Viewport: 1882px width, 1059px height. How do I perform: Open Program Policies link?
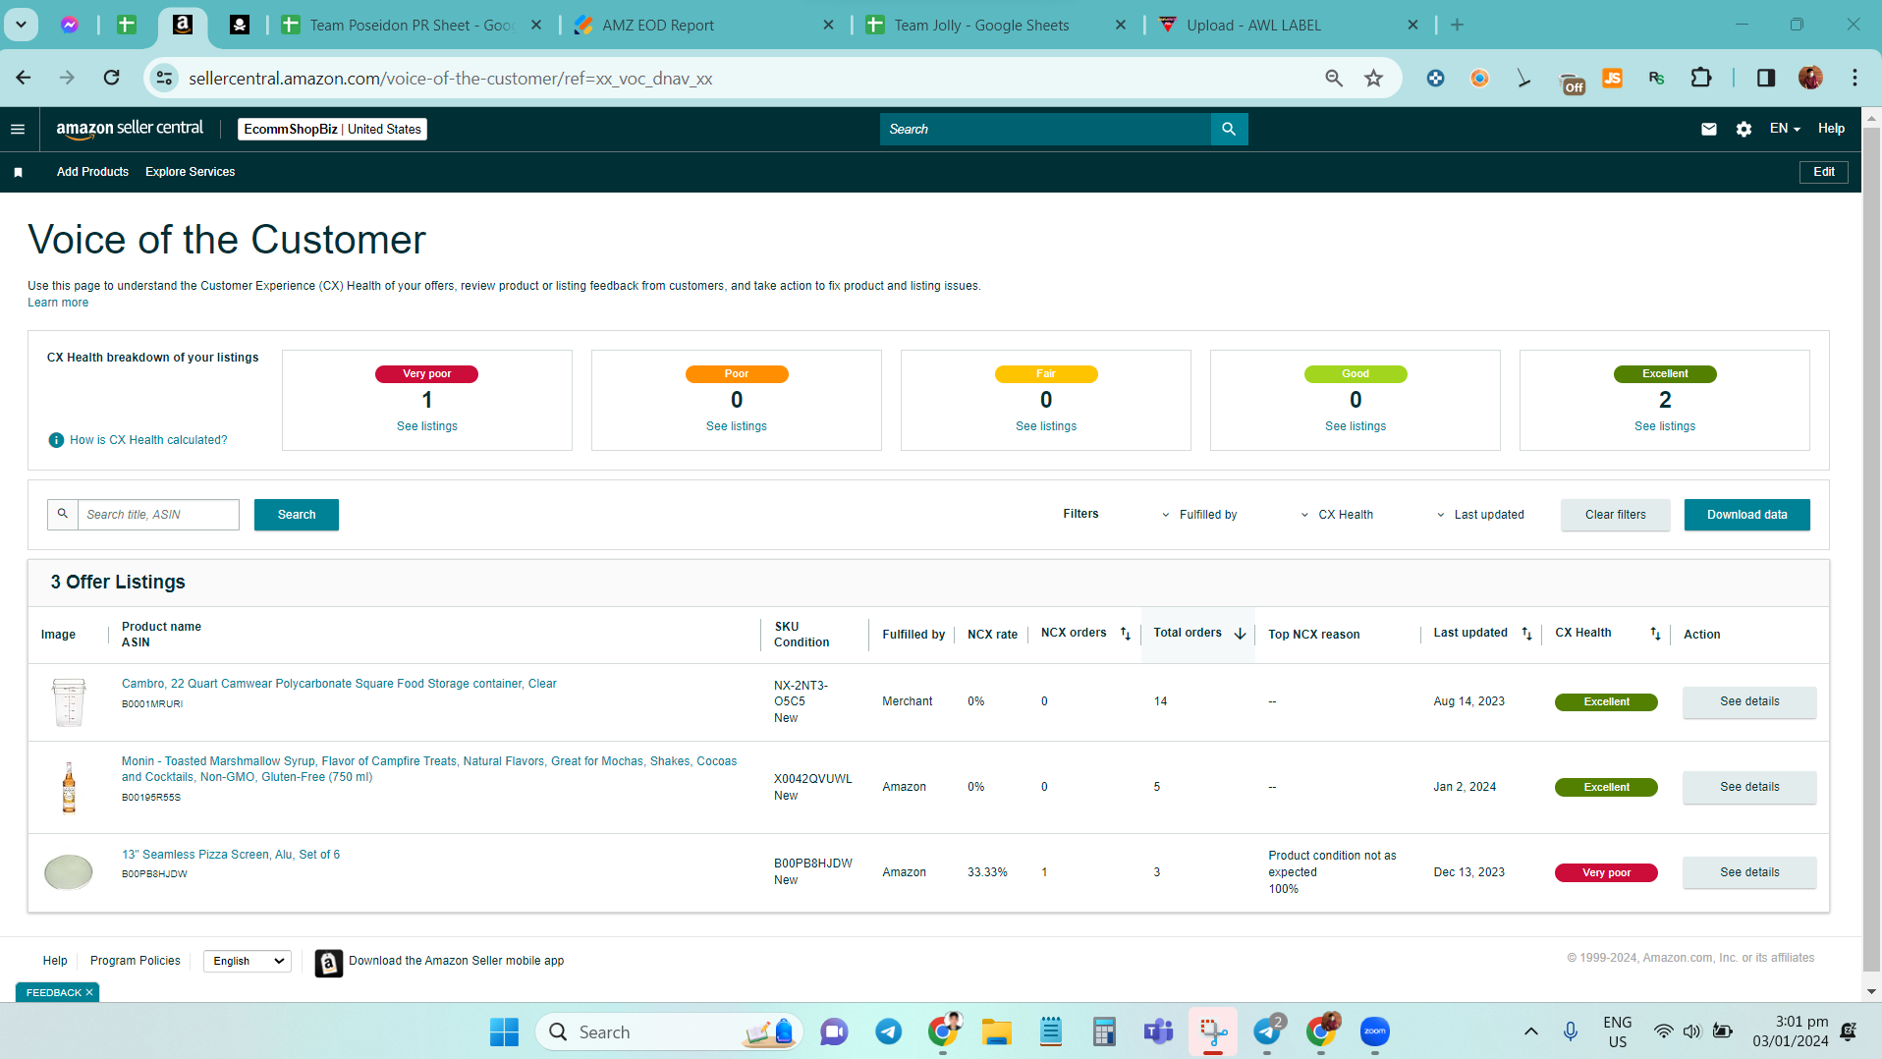pyautogui.click(x=136, y=961)
